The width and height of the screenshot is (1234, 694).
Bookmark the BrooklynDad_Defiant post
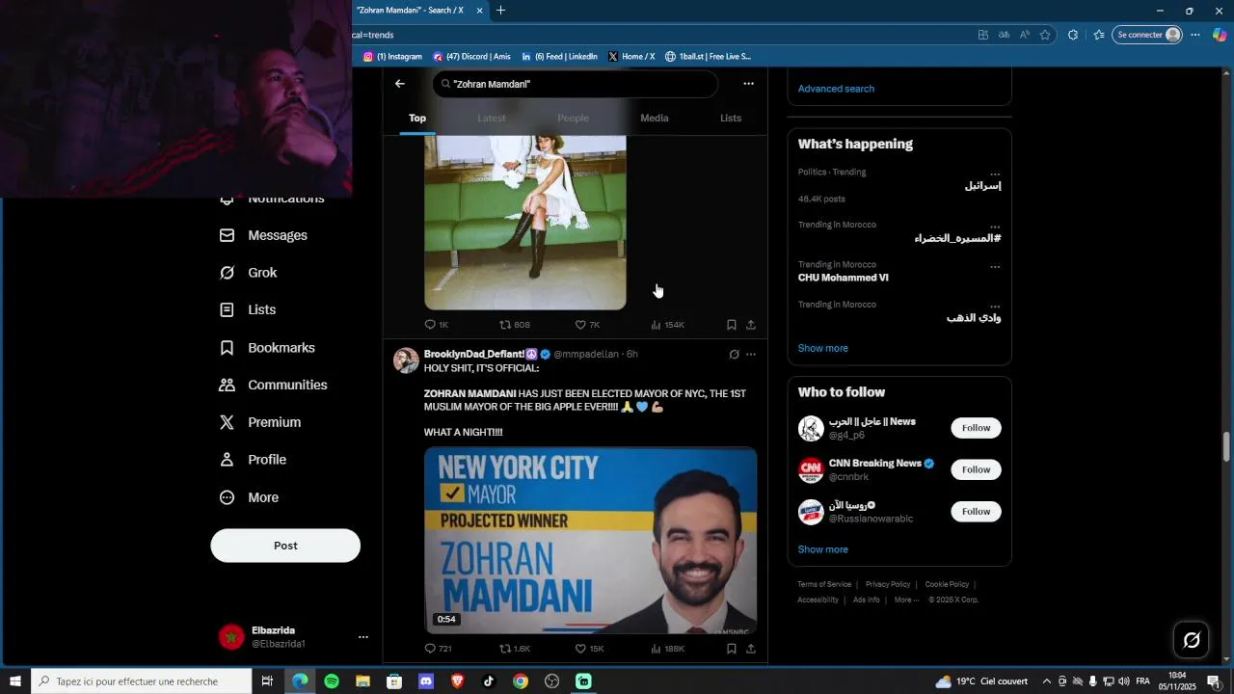pyautogui.click(x=732, y=649)
